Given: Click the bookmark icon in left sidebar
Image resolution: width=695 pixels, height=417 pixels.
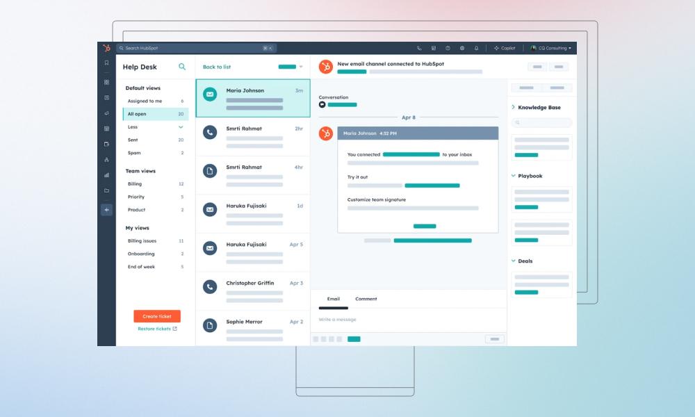Looking at the screenshot, I should pyautogui.click(x=106, y=62).
